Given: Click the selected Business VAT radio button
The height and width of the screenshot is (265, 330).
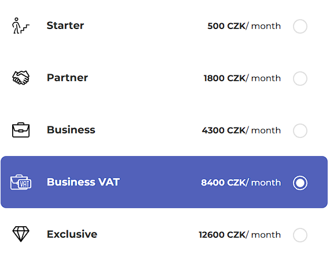Looking at the screenshot, I should click(300, 183).
